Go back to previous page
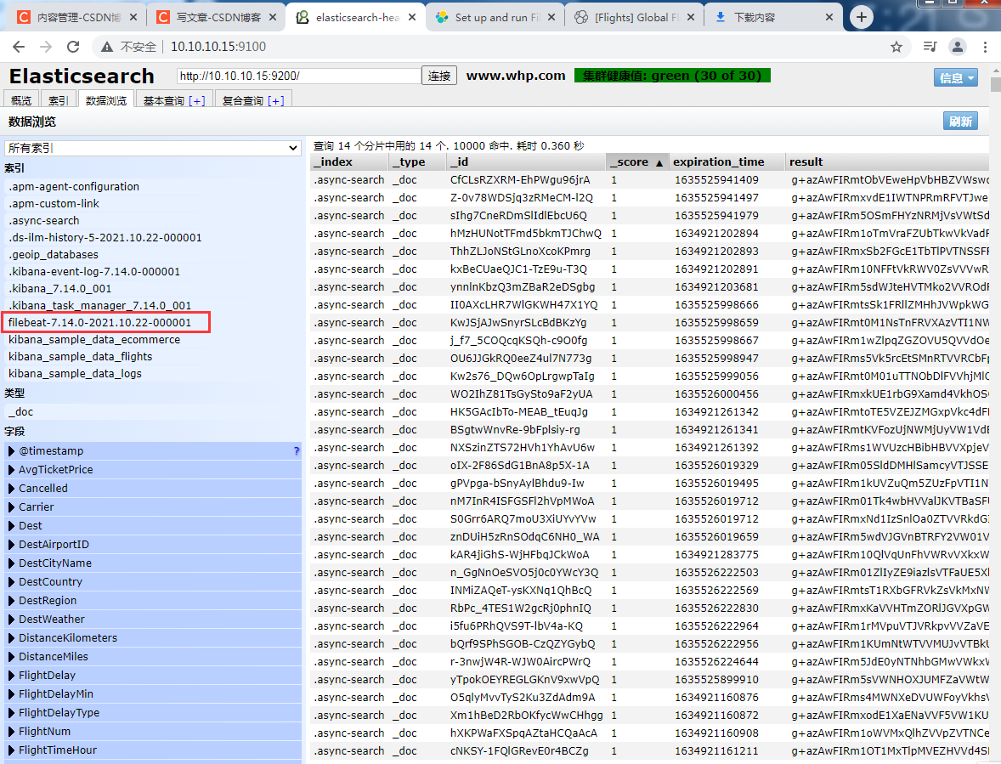Image resolution: width=1001 pixels, height=764 pixels. click(x=19, y=47)
